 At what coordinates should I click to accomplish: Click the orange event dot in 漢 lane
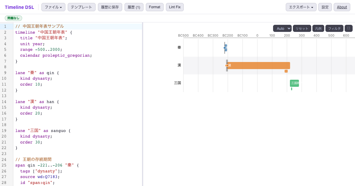(x=227, y=66)
